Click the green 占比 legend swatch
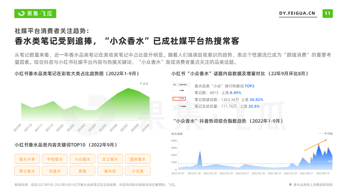The width and height of the screenshot is (347, 195). pos(141,83)
